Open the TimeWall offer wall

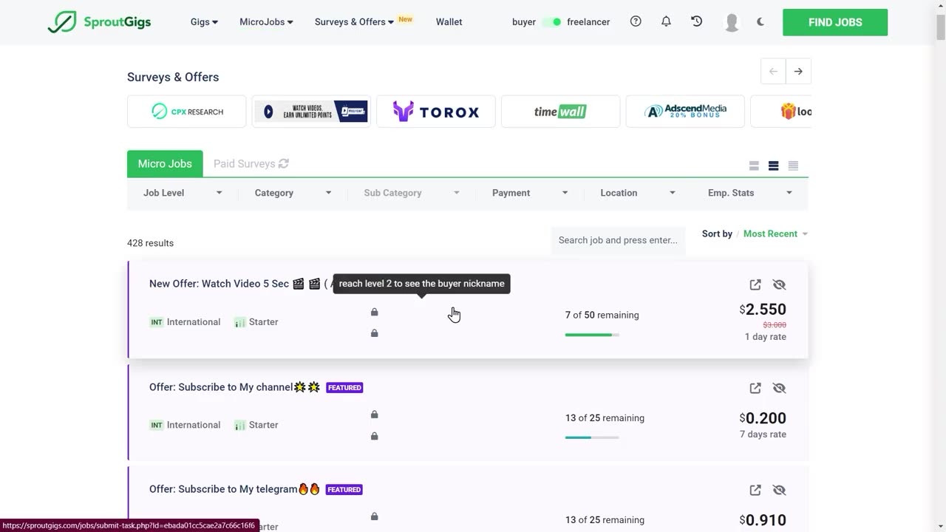560,112
